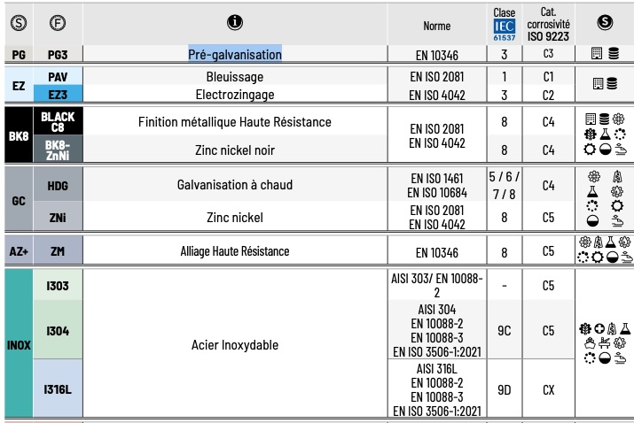Click the Galvanisation à chaud text

[235, 184]
